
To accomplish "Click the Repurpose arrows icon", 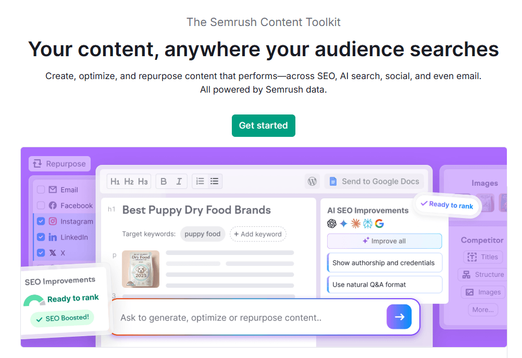I will (x=38, y=163).
